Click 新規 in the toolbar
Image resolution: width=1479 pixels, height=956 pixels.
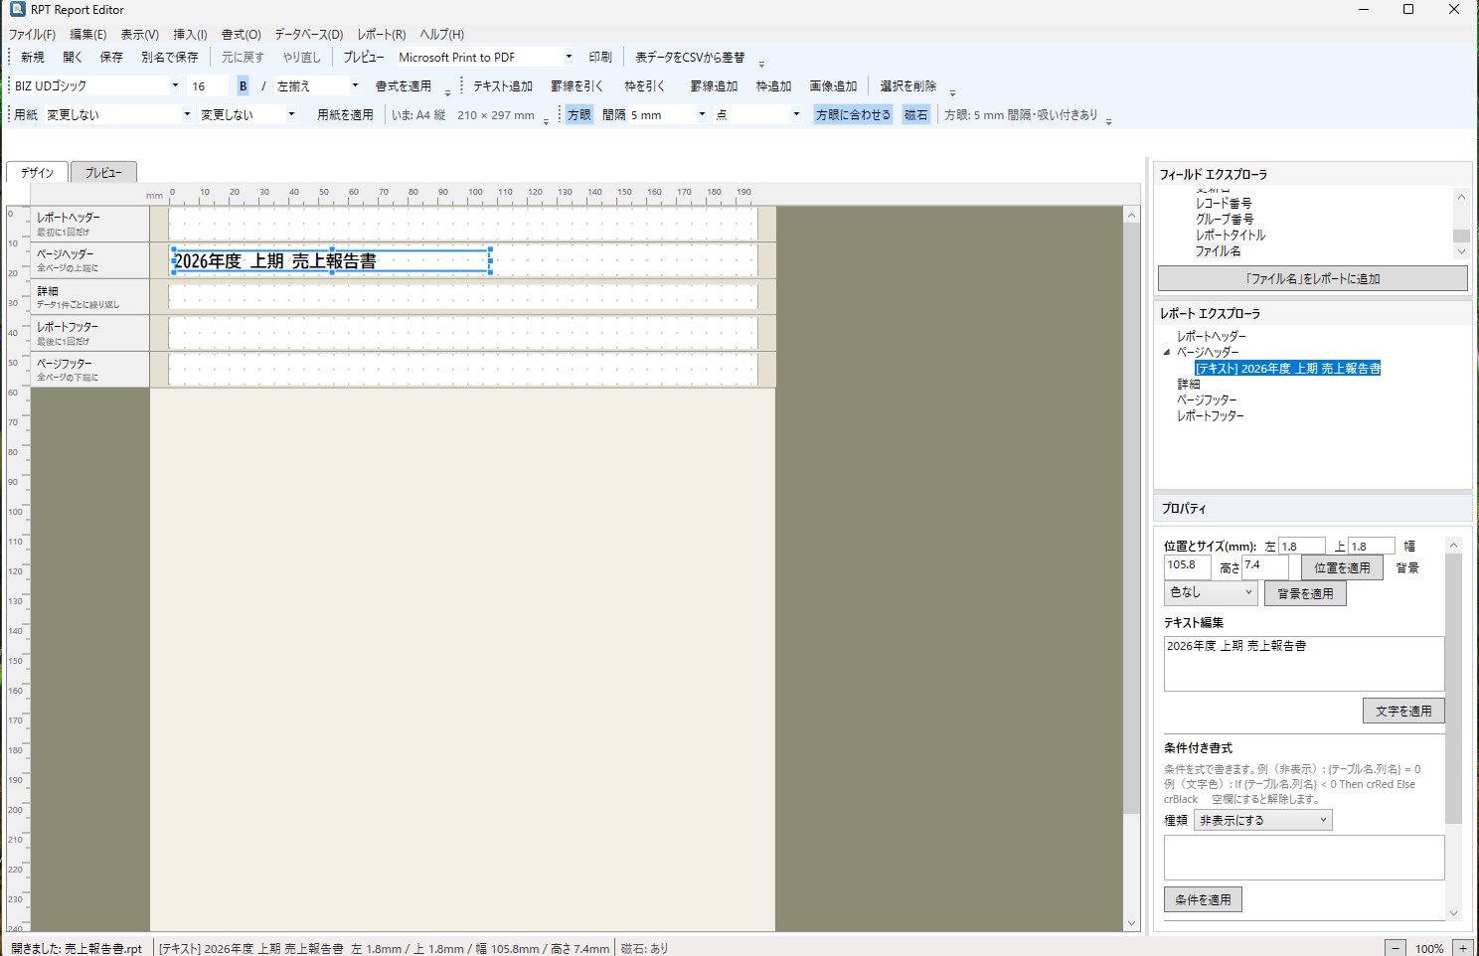(33, 58)
